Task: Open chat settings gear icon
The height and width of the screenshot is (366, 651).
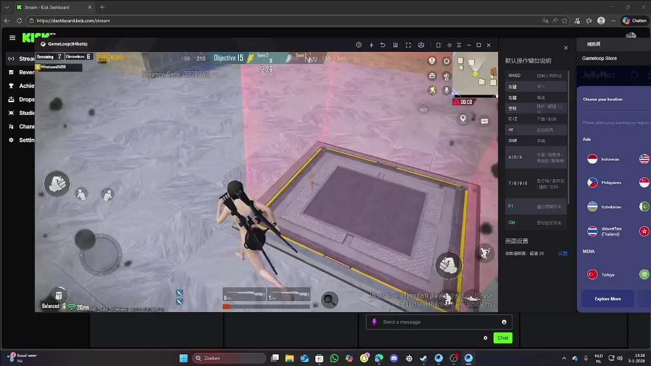Action: (485, 338)
